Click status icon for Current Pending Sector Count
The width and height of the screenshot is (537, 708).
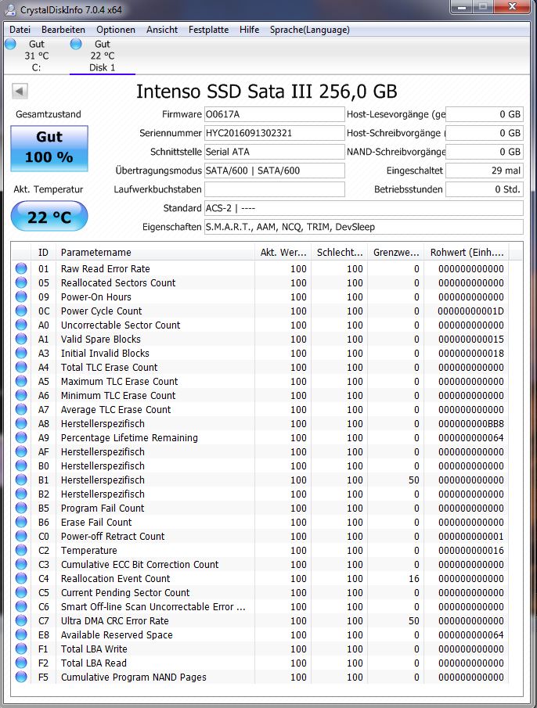coord(21,592)
